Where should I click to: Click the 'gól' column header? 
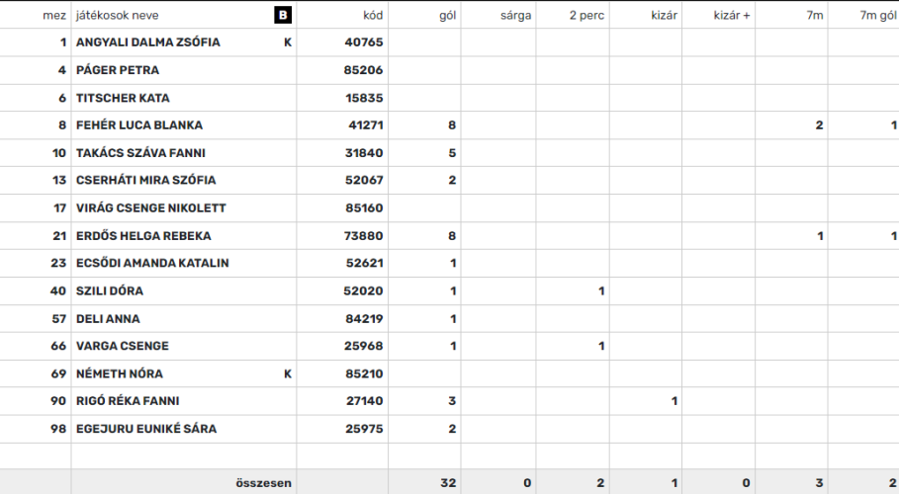447,16
